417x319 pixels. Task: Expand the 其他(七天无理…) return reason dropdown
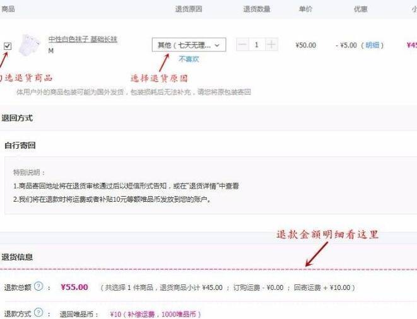(x=188, y=45)
